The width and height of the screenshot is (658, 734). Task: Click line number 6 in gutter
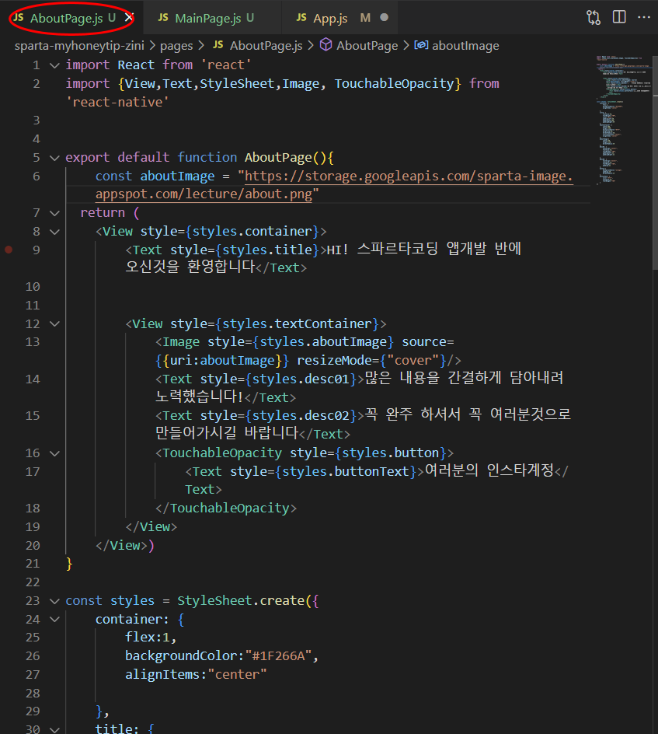[x=37, y=176]
